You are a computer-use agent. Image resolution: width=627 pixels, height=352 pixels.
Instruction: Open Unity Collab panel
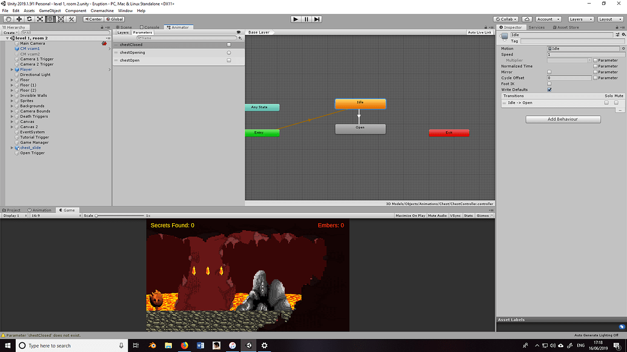click(506, 19)
